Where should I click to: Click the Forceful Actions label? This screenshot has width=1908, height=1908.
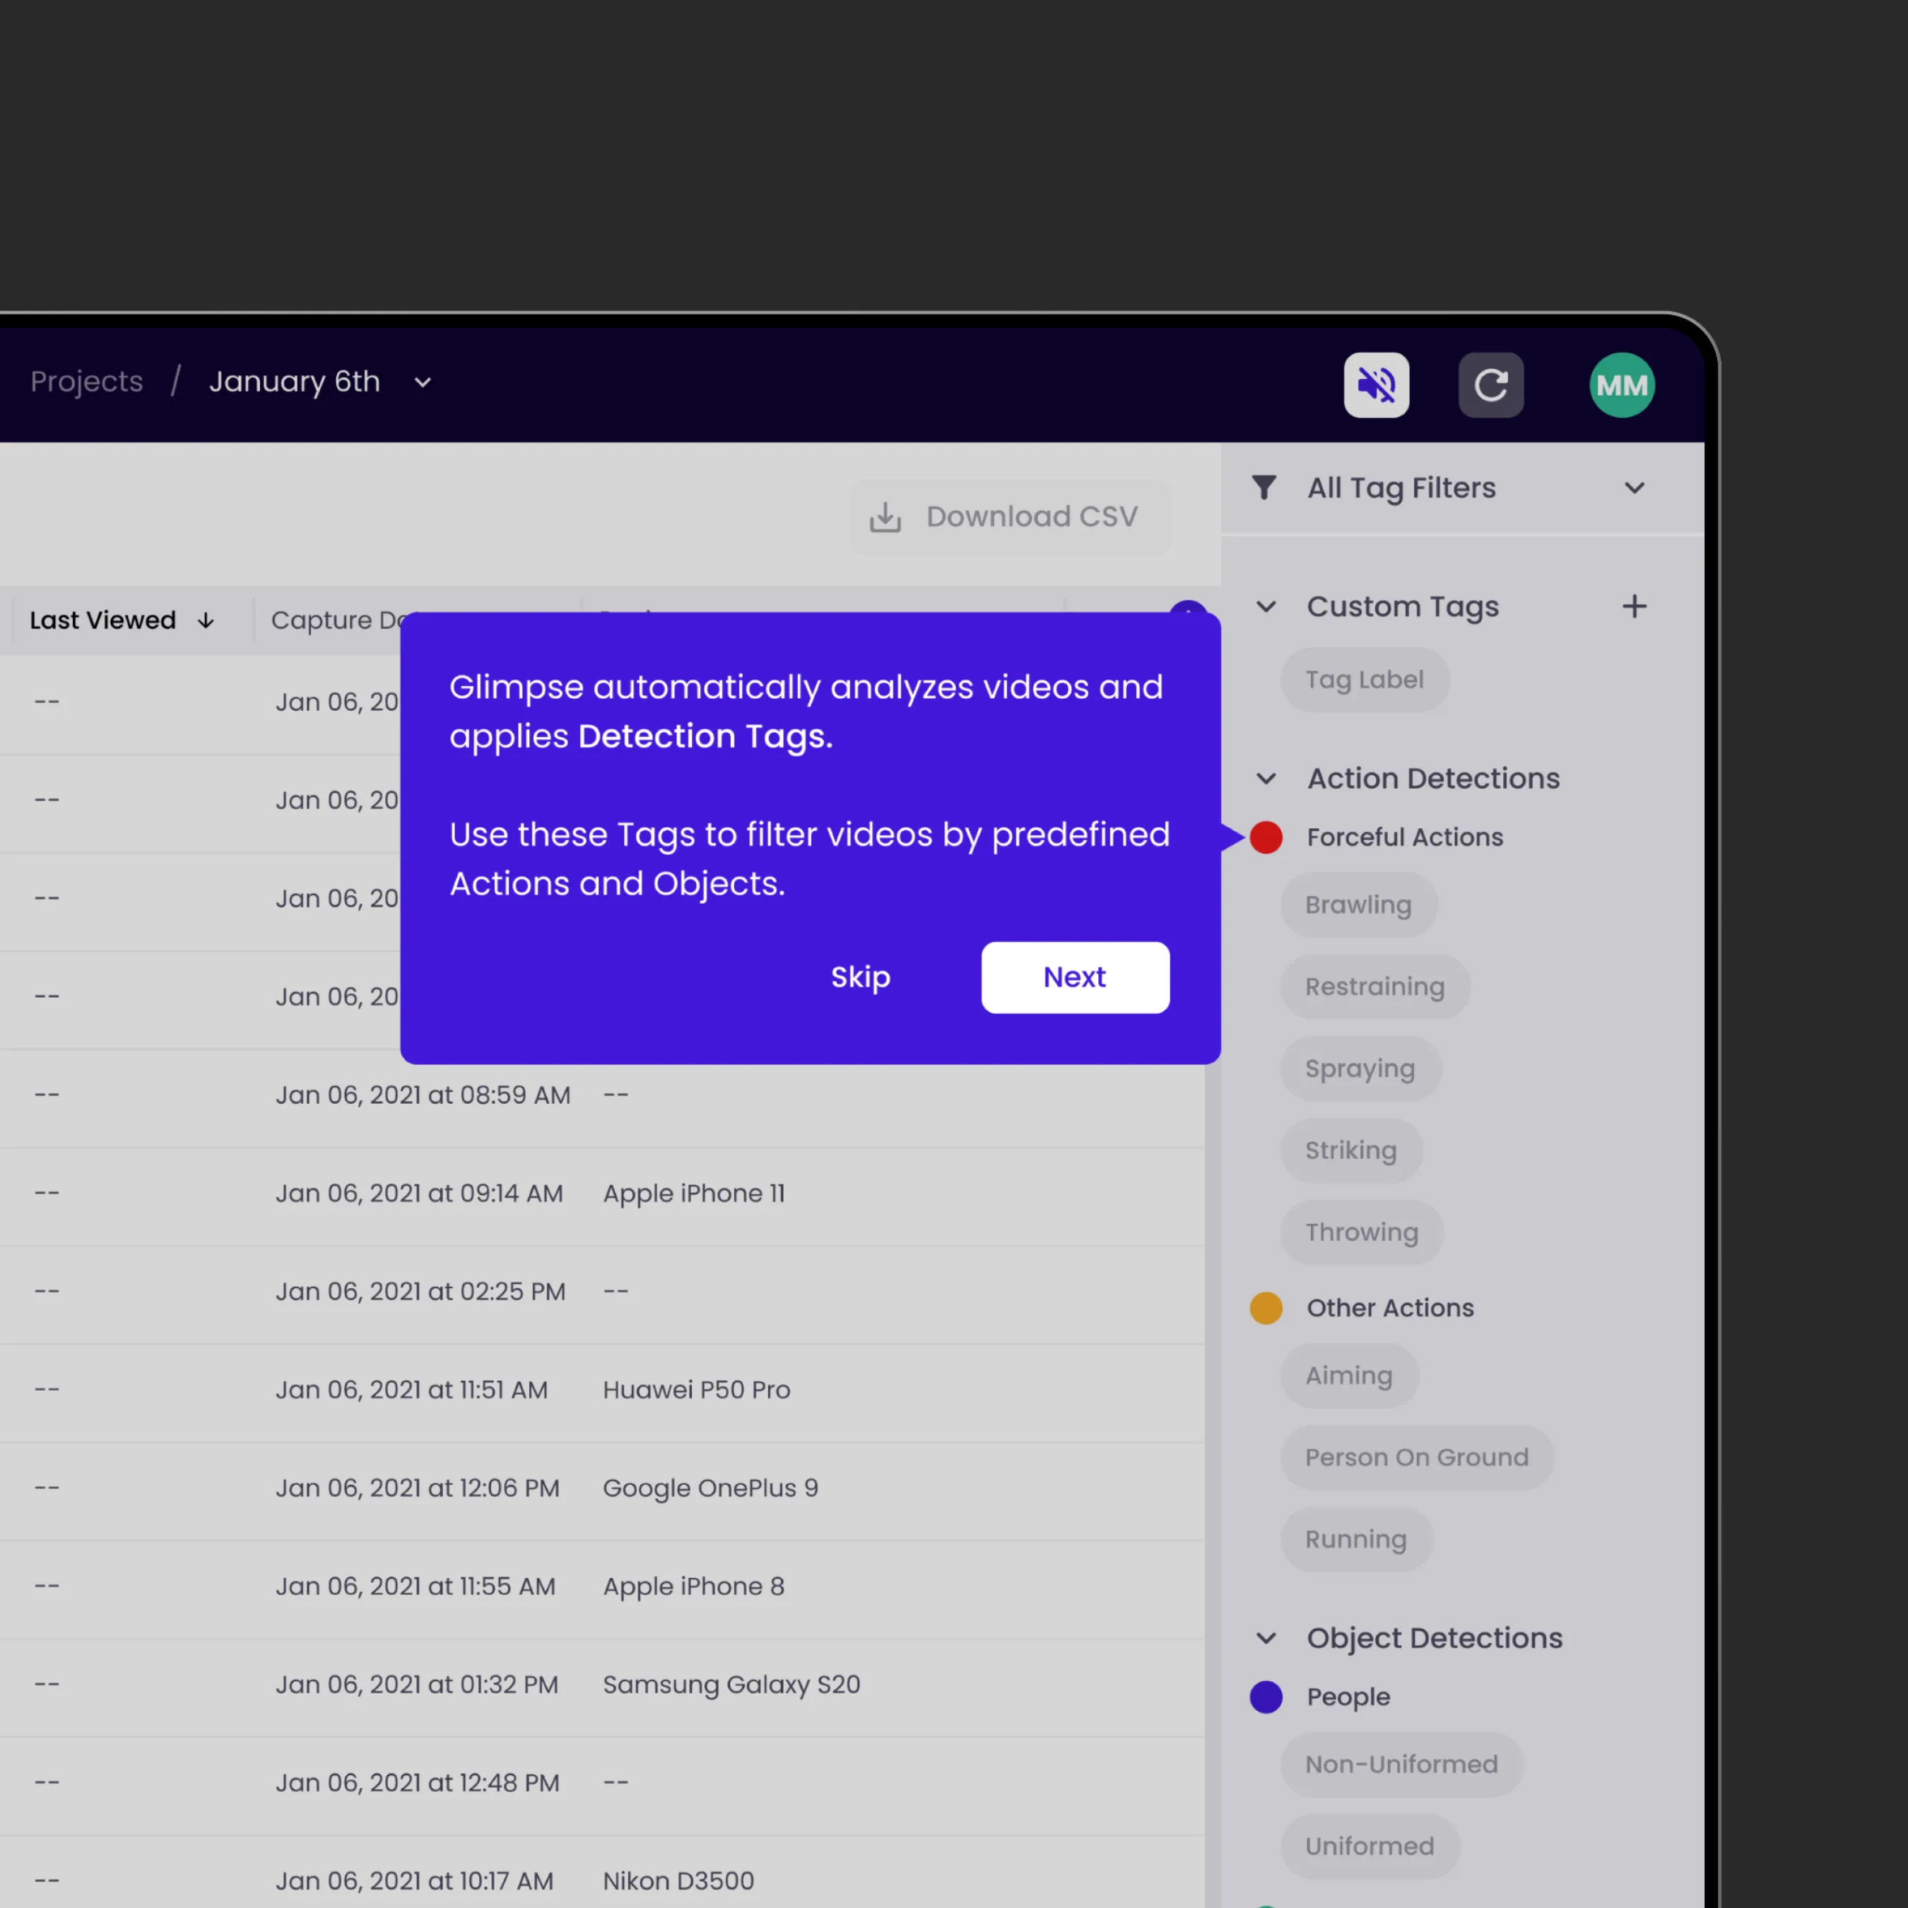click(1404, 837)
